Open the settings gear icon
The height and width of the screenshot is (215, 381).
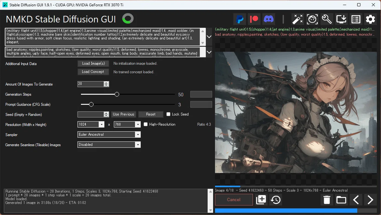click(371, 19)
